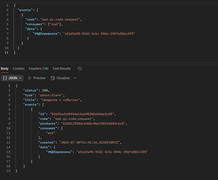Screen dimensions: 218x180
Task: Click the response "id" value string
Action: coord(82,114)
